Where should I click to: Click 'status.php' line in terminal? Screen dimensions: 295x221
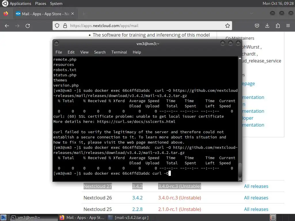click(65, 75)
